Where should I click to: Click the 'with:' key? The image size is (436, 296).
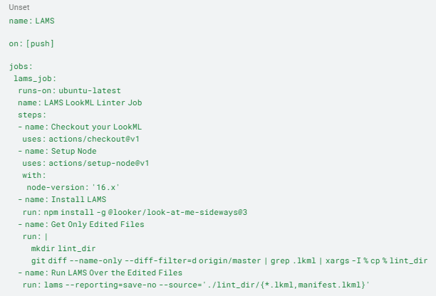[34, 175]
